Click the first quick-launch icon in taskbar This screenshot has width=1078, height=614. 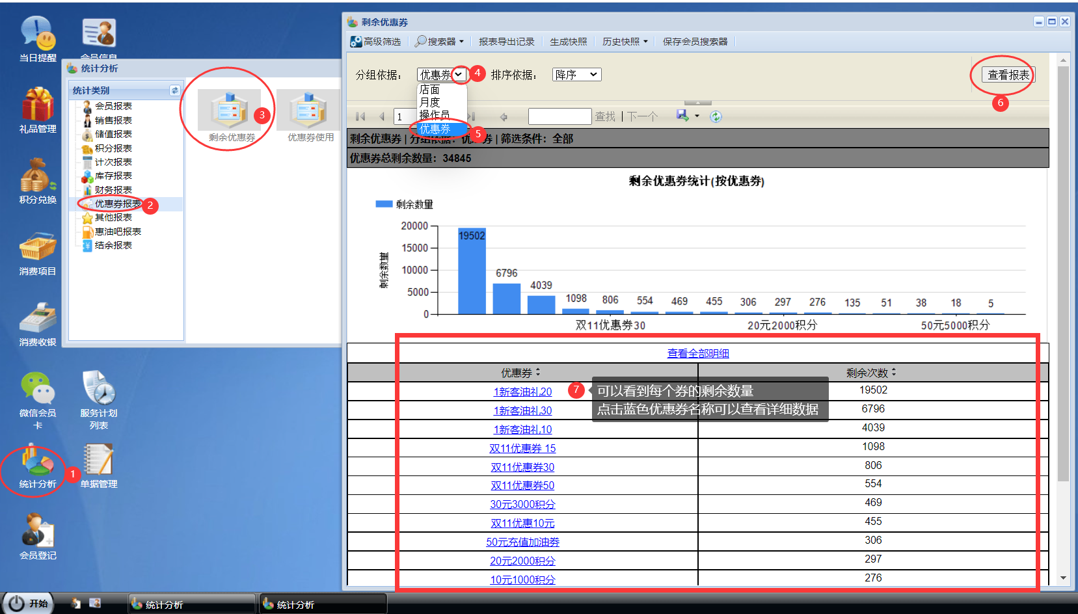[x=75, y=604]
